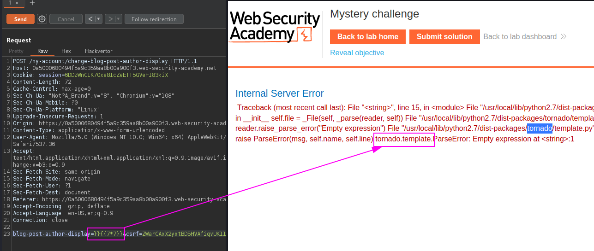The width and height of the screenshot is (594, 251).
Task: Open the Repeater settings gear
Action: pyautogui.click(x=42, y=19)
